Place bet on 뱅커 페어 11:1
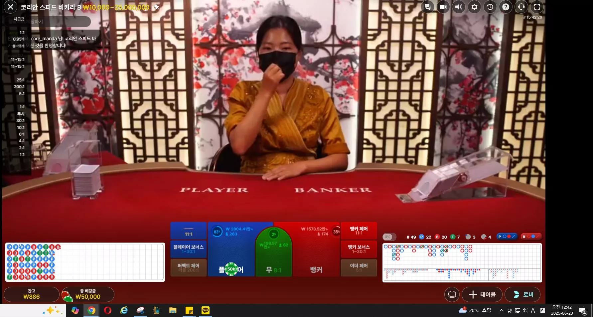 point(359,231)
